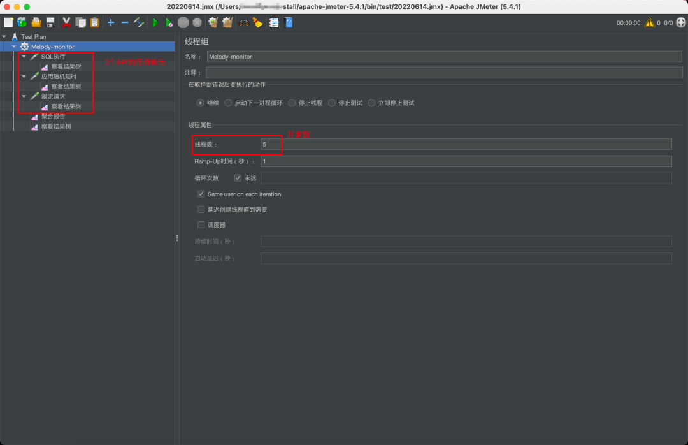The height and width of the screenshot is (445, 688).
Task: Click the 00:00:00 elapsed timer
Action: [628, 23]
